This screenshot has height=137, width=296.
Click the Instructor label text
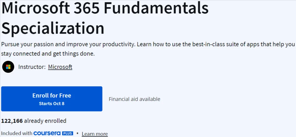coord(32,67)
